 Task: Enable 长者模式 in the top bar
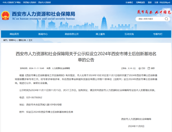(x=129, y=2)
